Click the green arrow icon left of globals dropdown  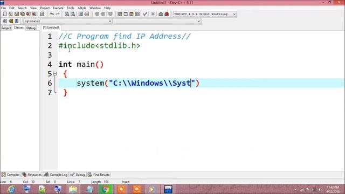click(x=11, y=21)
